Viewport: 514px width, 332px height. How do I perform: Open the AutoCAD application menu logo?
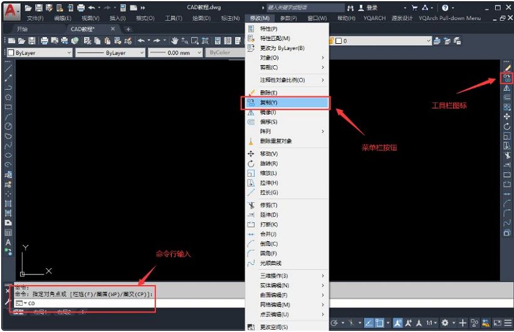click(x=11, y=11)
